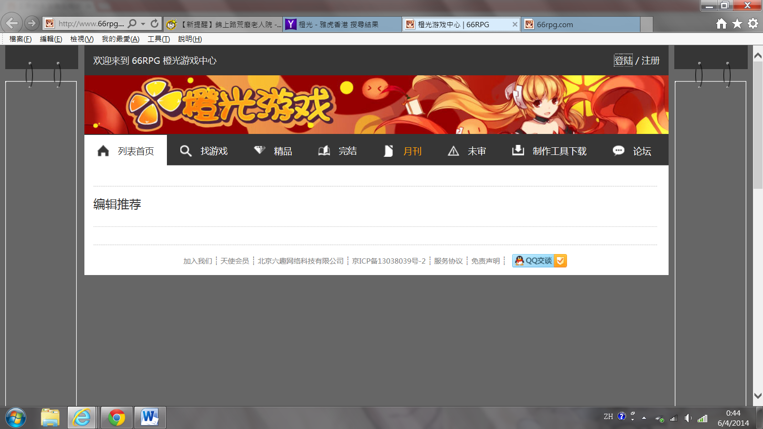
Task: Close the 橙光游戏中心 | 66RPG tab
Action: pyautogui.click(x=515, y=24)
